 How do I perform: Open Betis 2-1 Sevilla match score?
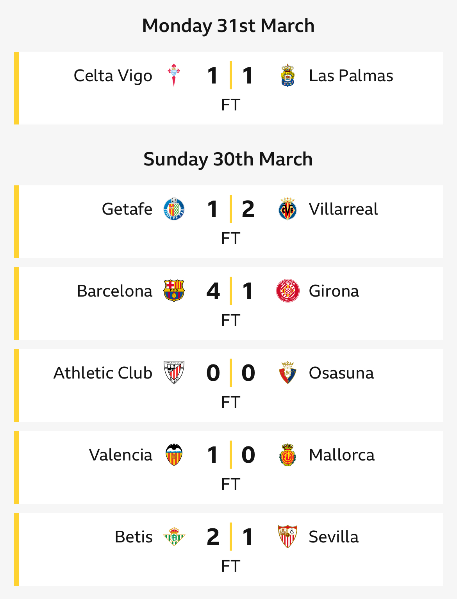[x=230, y=537]
